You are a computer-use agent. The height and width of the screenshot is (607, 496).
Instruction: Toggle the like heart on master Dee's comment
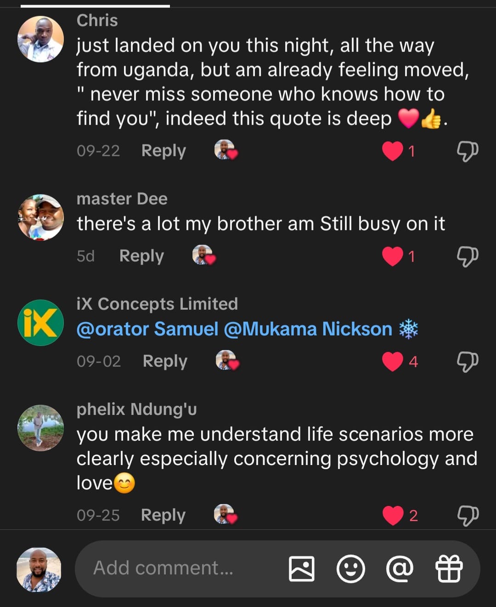393,256
